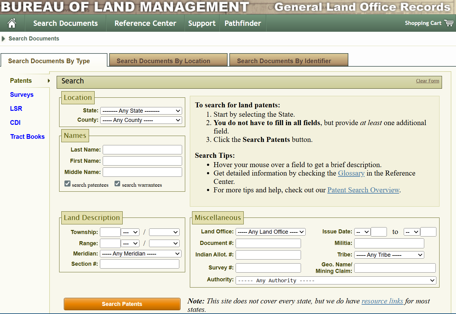456x314 pixels.
Task: Select Surveys in the sidebar
Action: tap(22, 95)
